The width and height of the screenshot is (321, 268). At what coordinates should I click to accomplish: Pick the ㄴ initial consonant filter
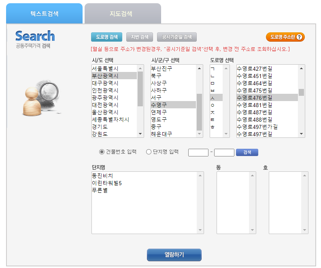tap(216, 76)
